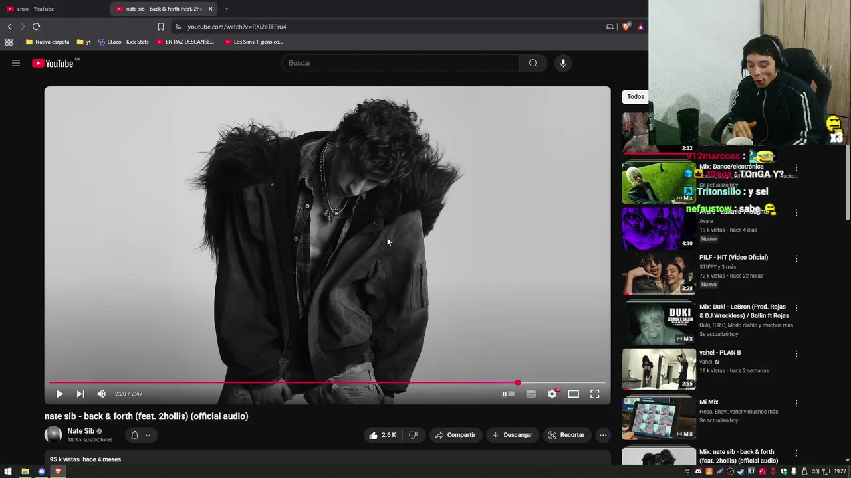Toggle the autoplay switch in player
851x478 pixels.
tap(509, 394)
